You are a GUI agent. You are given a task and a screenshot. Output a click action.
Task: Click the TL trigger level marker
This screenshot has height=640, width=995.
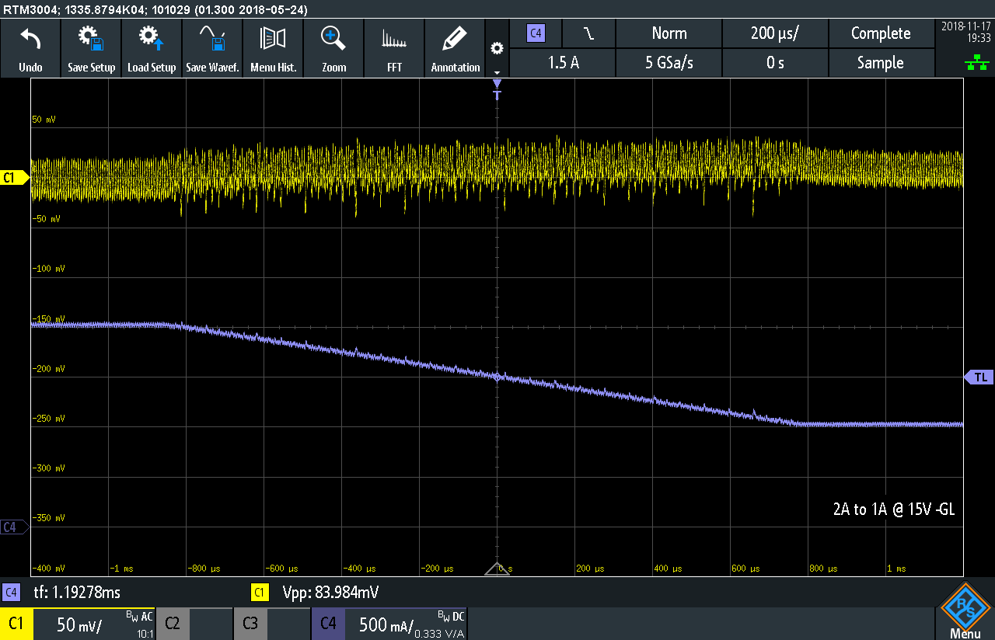(x=978, y=377)
